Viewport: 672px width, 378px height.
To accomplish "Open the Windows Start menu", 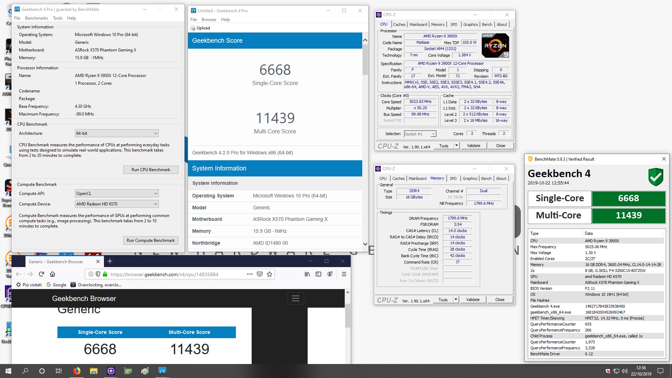I will (8, 371).
